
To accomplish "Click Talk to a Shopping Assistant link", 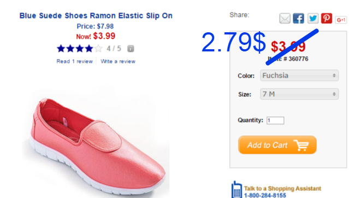I will click(x=282, y=188).
